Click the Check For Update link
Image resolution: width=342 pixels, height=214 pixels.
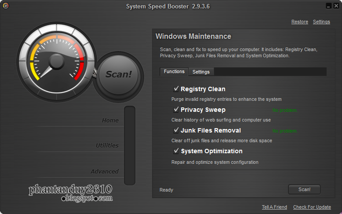click(312, 207)
